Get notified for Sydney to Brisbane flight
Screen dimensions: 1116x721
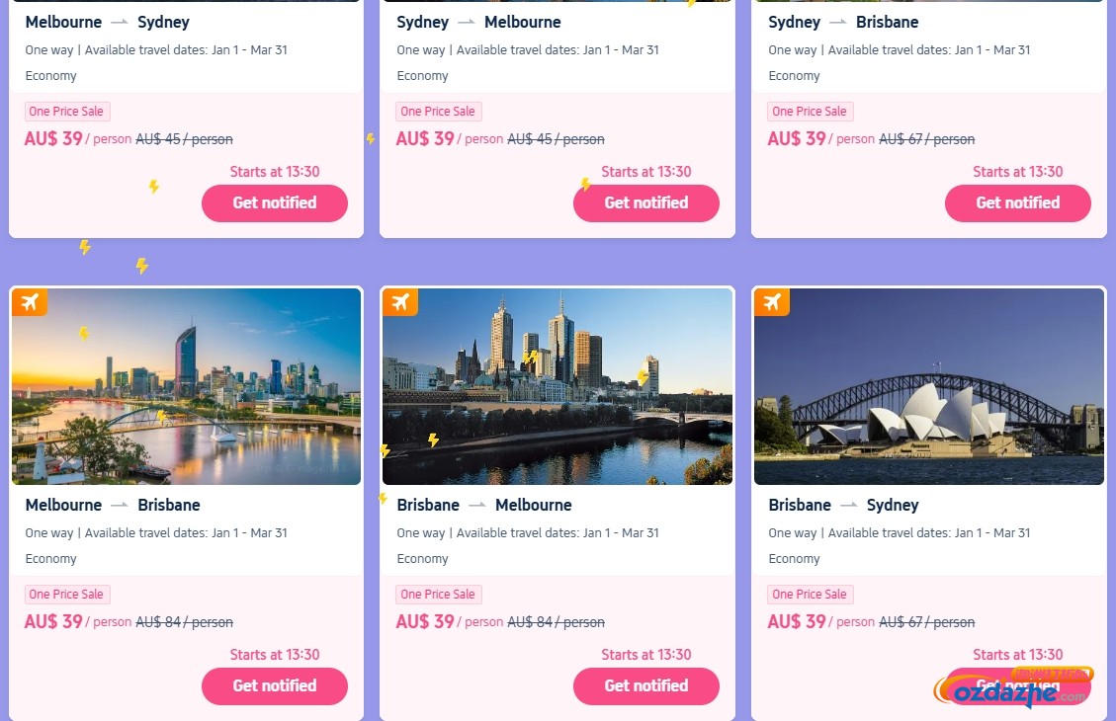click(1018, 203)
